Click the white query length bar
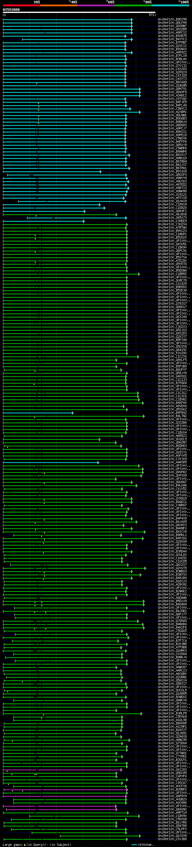 click(79, 12)
